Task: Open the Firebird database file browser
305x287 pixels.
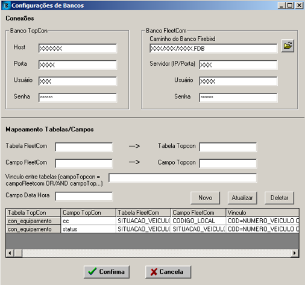Action: pyautogui.click(x=288, y=46)
